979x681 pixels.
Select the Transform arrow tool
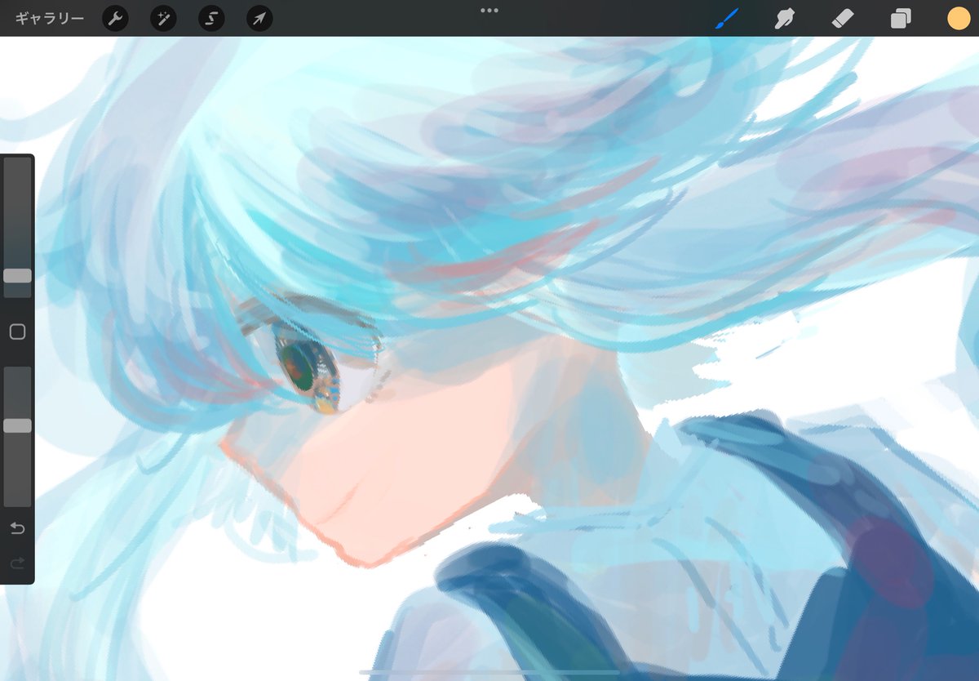click(259, 18)
